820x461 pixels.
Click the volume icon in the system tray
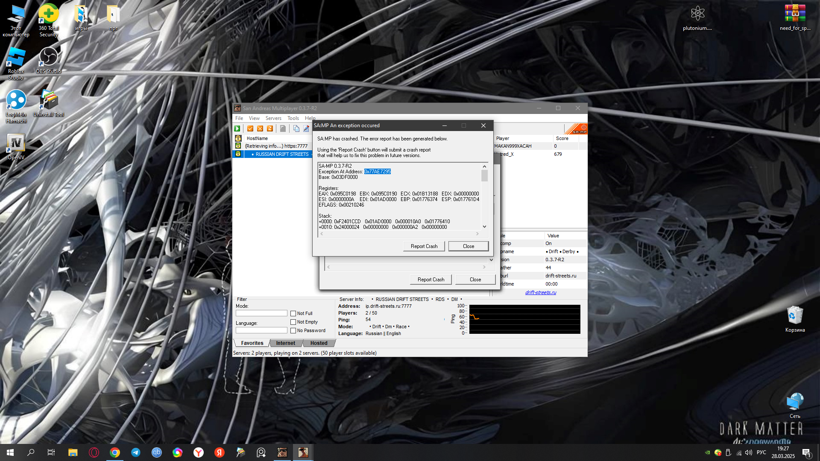748,452
